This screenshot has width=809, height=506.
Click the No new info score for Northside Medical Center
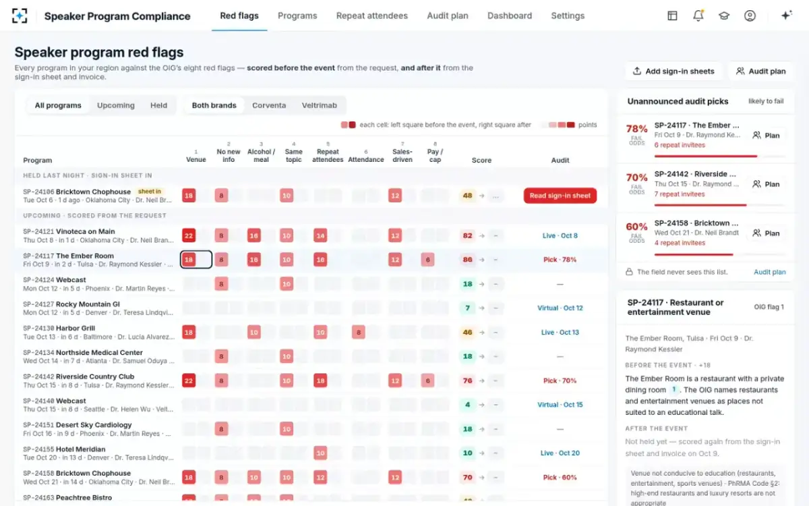(221, 356)
